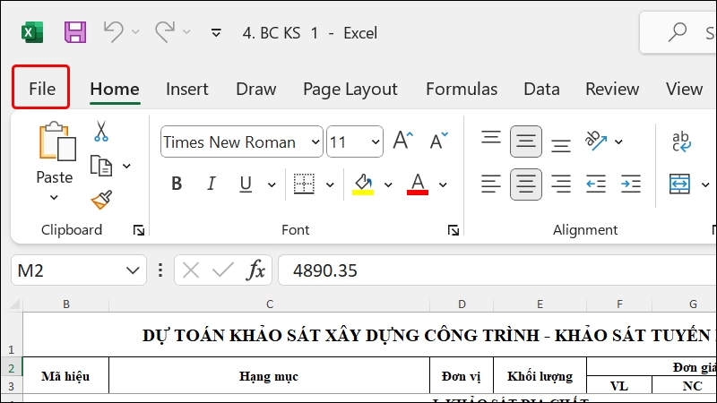Image resolution: width=717 pixels, height=403 pixels.
Task: Click the Copy icon
Action: coord(101,166)
